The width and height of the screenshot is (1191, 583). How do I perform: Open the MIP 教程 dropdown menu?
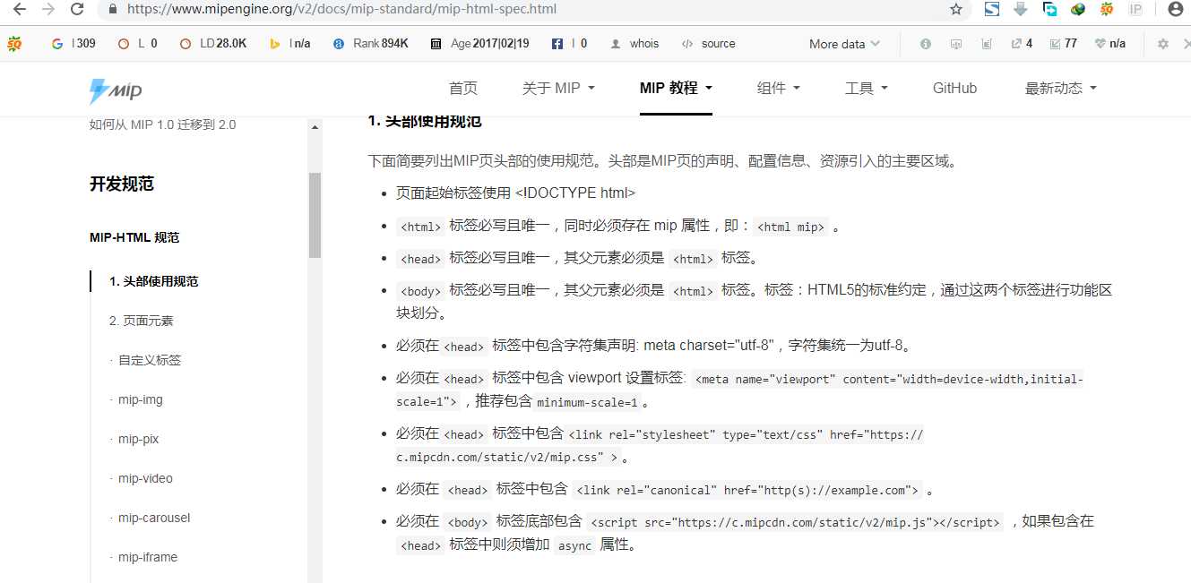point(676,88)
